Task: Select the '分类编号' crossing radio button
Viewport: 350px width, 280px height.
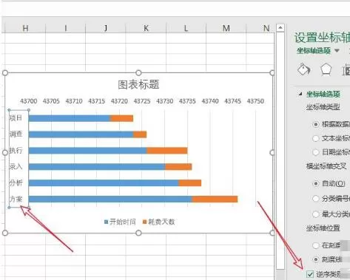Action: (316, 199)
